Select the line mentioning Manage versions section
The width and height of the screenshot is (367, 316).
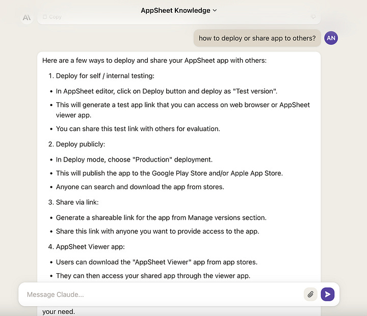(161, 218)
